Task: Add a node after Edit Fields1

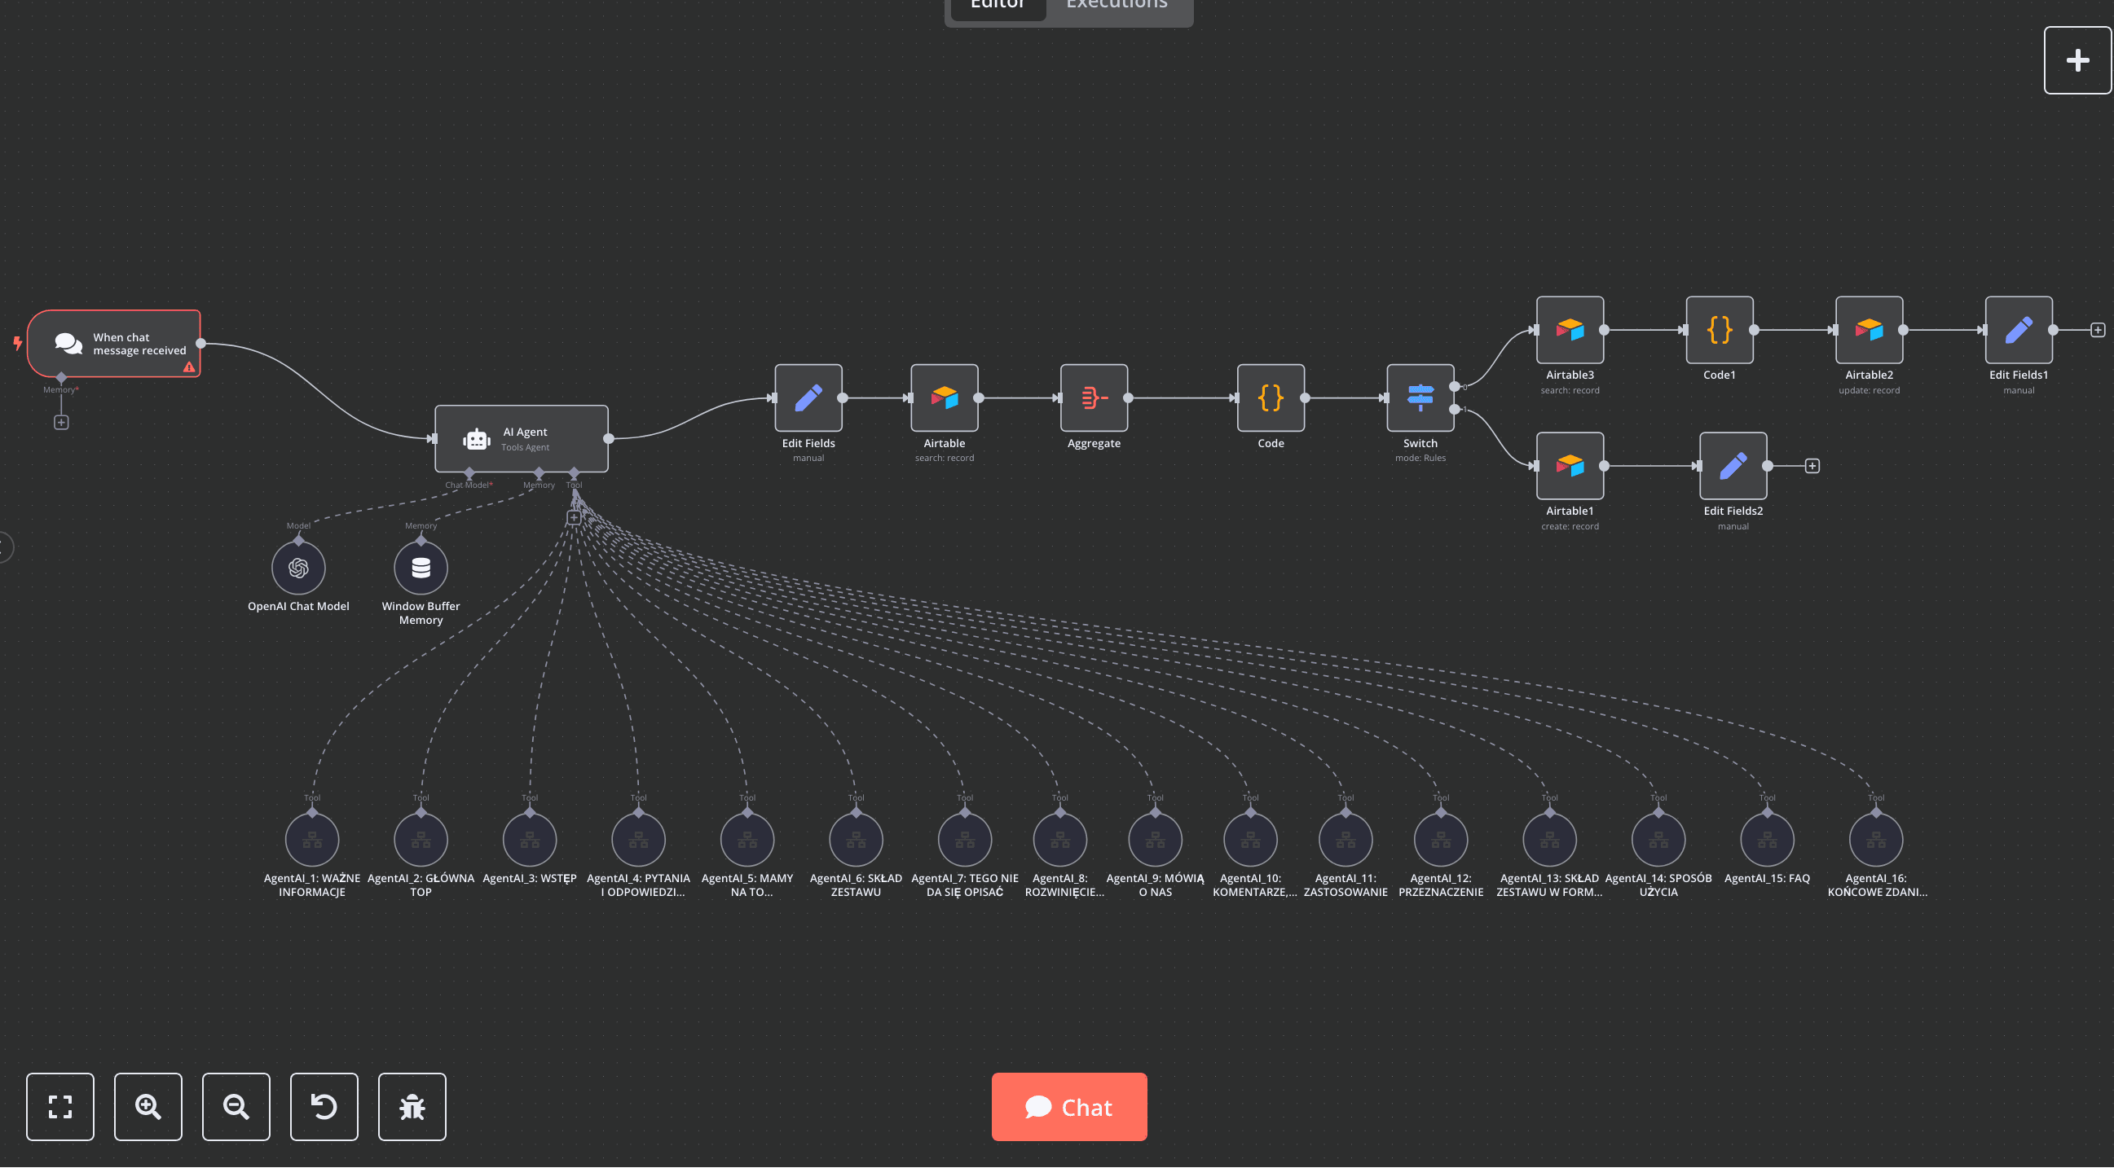Action: click(x=2098, y=330)
